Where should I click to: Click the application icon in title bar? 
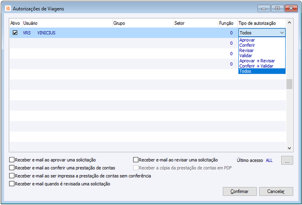click(x=8, y=9)
